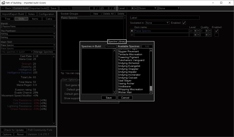Increase Raise Spectre gem quality
Viewport: 234px width, 137px height.
point(206,31)
